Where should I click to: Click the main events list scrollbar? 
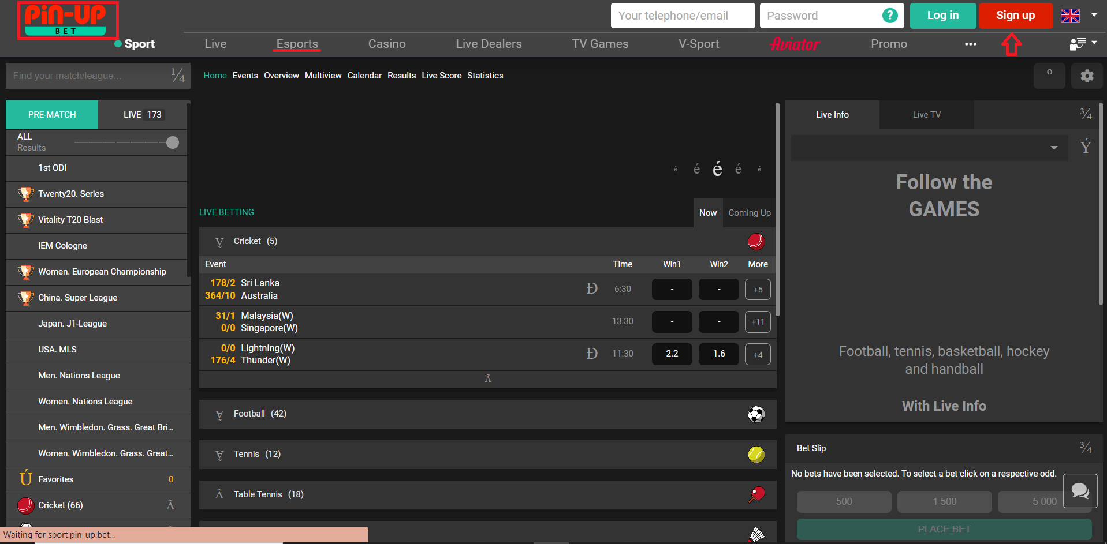(777, 209)
